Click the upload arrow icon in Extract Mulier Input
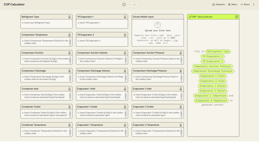This screenshot has height=146, width=259. (158, 25)
